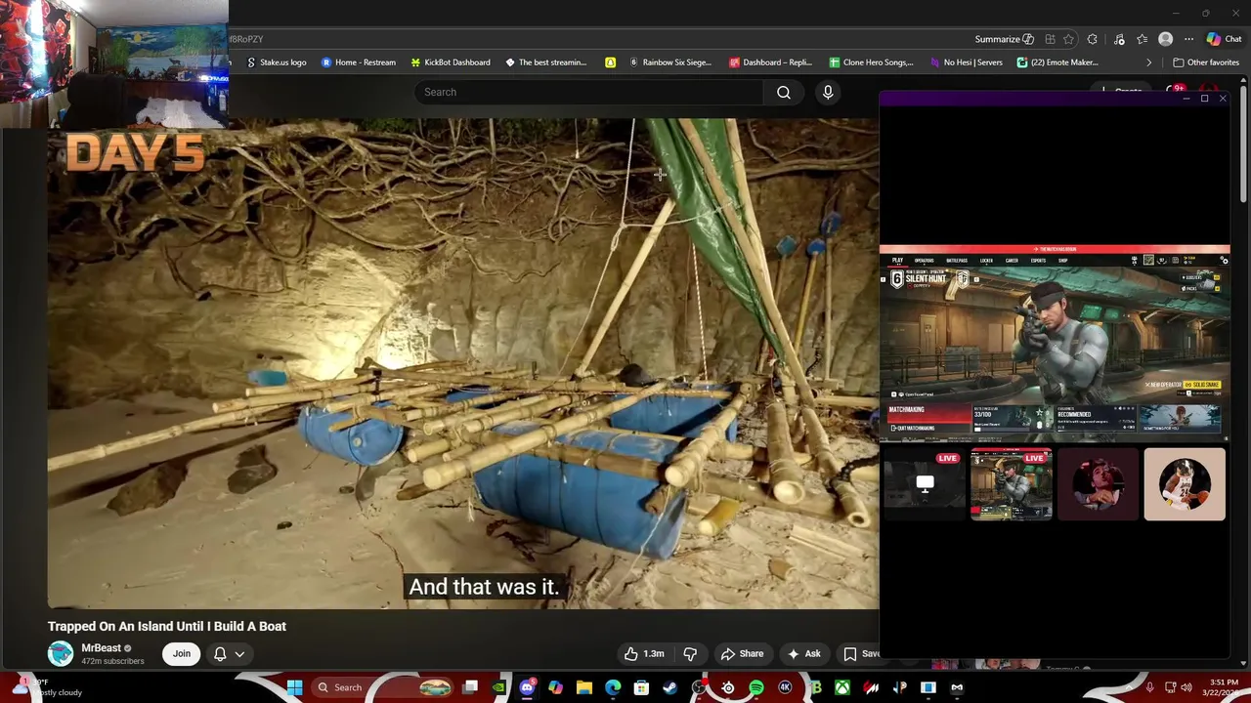The image size is (1251, 703).
Task: Open 'The best streamin...' bookmark
Action: pos(545,62)
